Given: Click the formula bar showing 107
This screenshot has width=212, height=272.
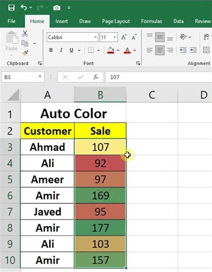Looking at the screenshot, I should tap(159, 77).
